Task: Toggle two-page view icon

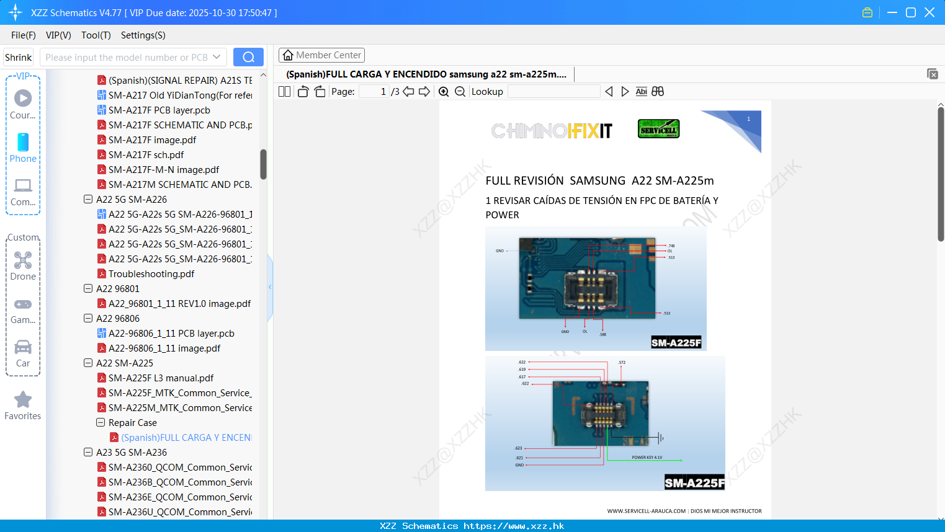Action: [284, 91]
